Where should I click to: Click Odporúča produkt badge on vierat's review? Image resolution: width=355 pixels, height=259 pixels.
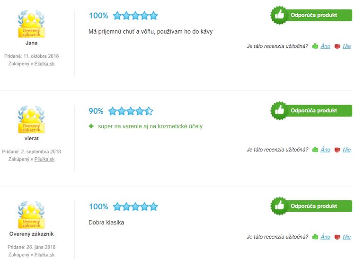(311, 111)
